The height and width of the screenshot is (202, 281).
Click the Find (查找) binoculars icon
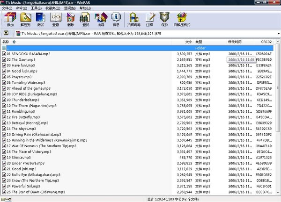(x=86, y=20)
